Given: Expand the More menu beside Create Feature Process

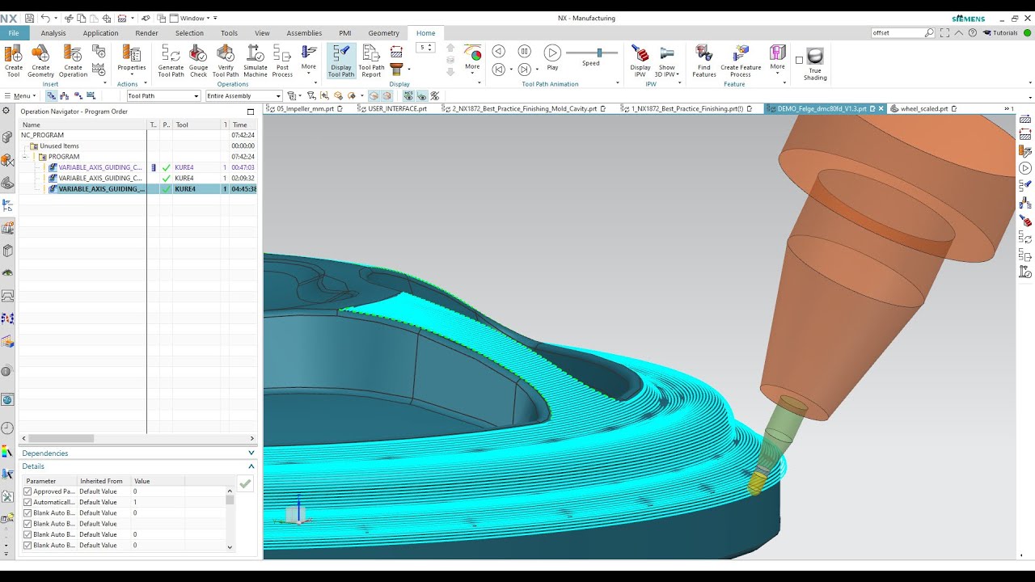Looking at the screenshot, I should [x=777, y=58].
